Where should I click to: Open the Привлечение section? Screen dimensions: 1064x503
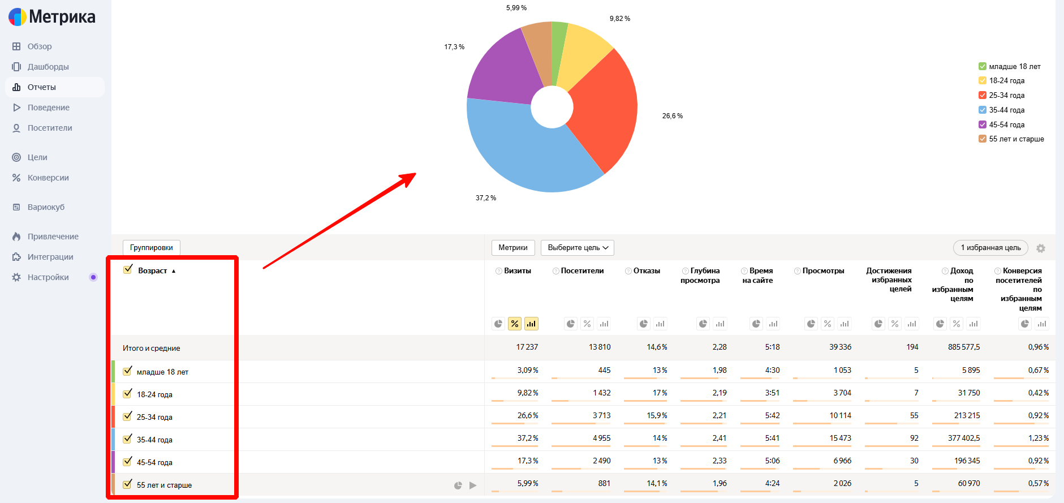click(53, 237)
